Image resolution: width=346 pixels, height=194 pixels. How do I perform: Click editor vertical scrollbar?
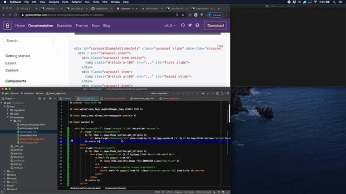[x=229, y=113]
